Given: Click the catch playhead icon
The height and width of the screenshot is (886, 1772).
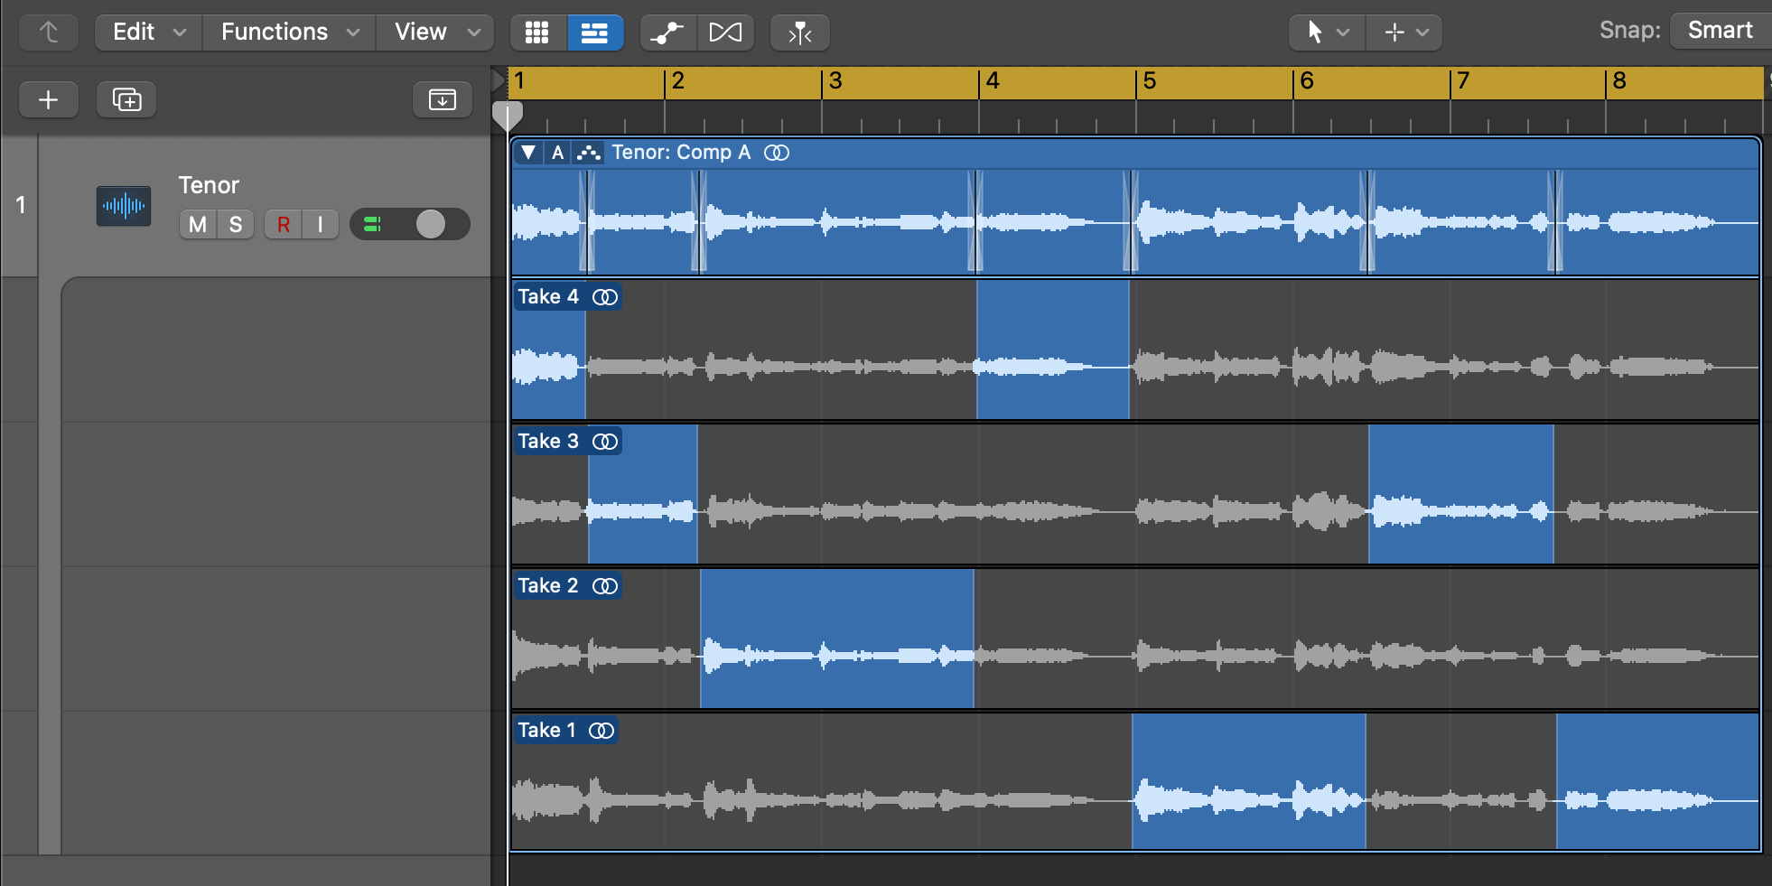Looking at the screenshot, I should point(799,33).
